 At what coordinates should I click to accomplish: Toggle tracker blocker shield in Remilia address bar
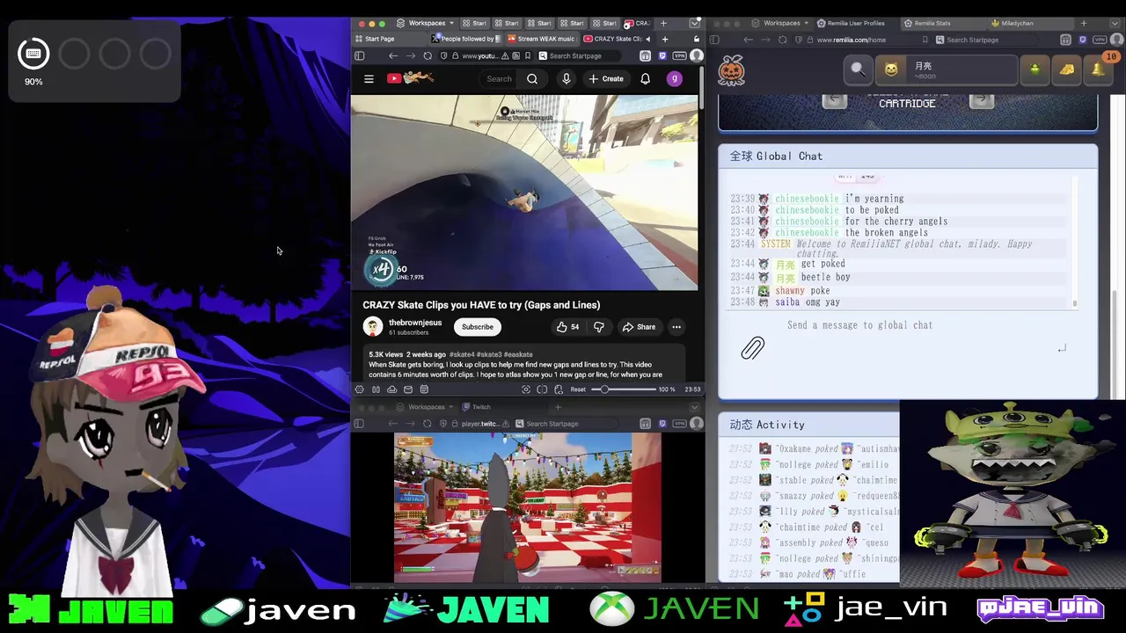pyautogui.click(x=799, y=40)
